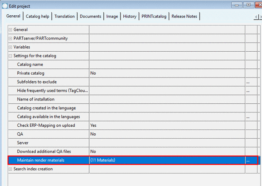This screenshot has height=186, width=262.
Task: Open browse button for Hide frequently used terms
Action: point(248,91)
